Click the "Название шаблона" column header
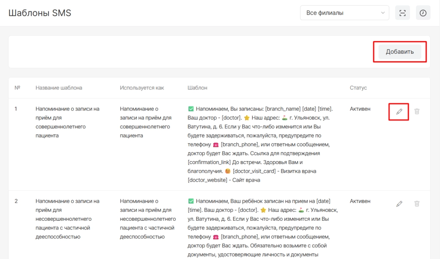 point(59,88)
